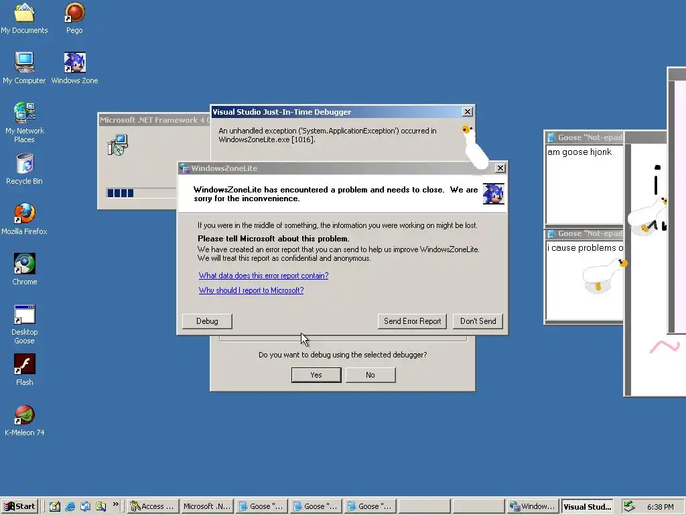Click the Sonic icon in WindowsZoneLite dialog

click(494, 194)
